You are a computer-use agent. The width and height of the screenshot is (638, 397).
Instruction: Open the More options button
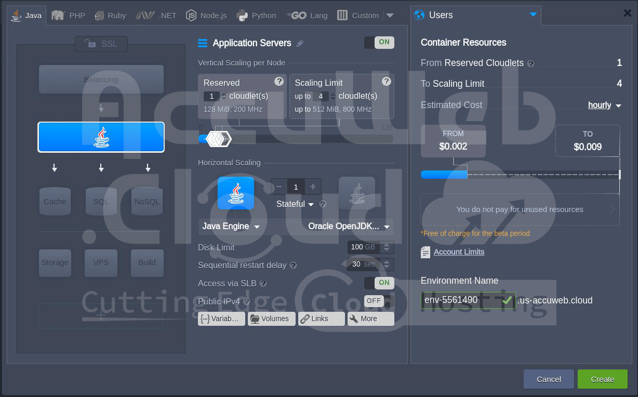pos(371,319)
